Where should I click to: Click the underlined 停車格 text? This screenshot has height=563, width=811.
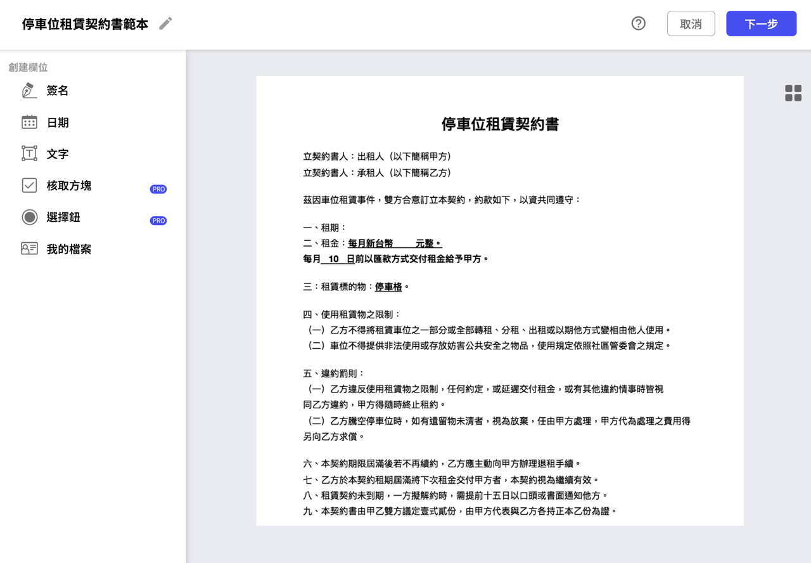click(388, 287)
